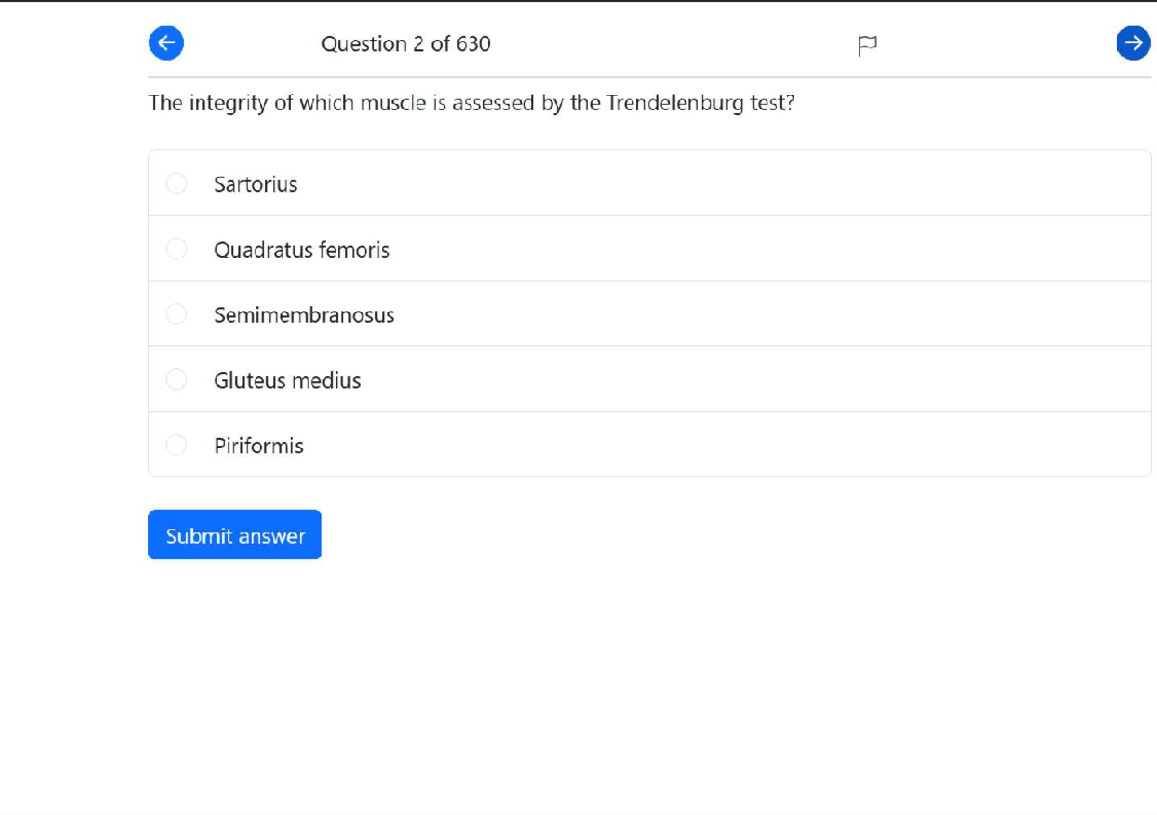This screenshot has height=815, width=1157.
Task: Advance to the next question arrow
Action: [x=1133, y=42]
